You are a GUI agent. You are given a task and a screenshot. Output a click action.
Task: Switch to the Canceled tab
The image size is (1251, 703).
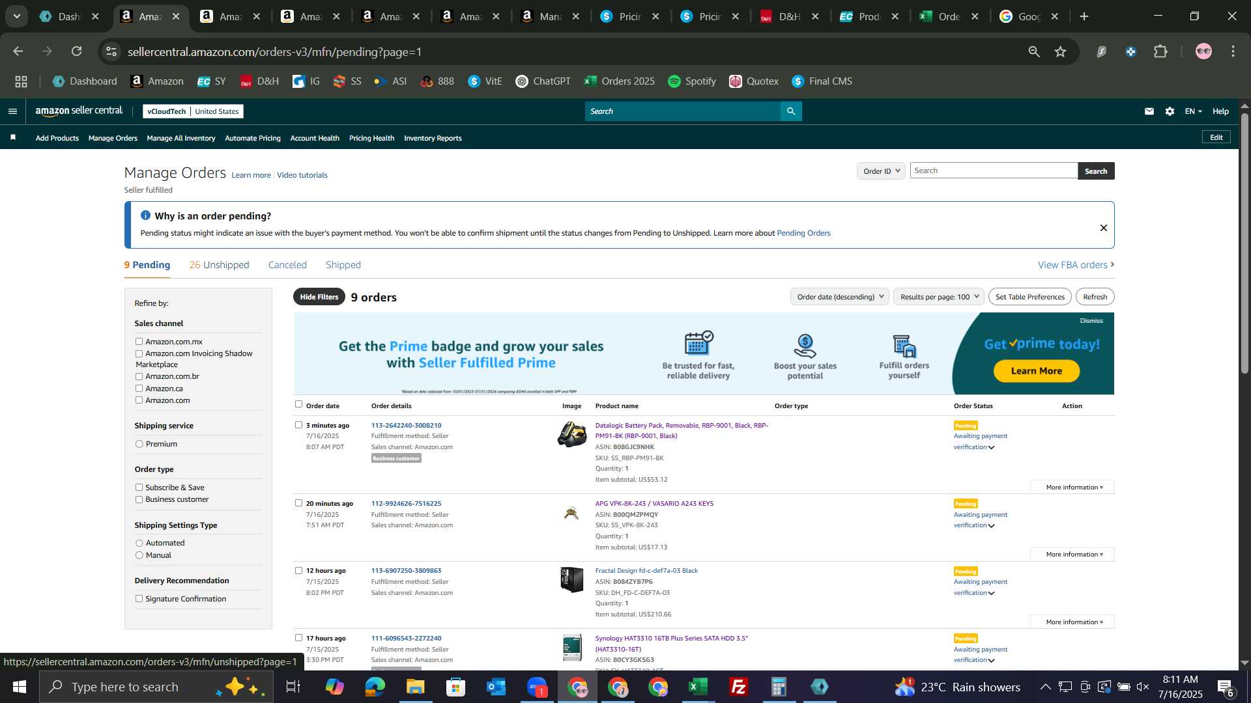tap(287, 265)
